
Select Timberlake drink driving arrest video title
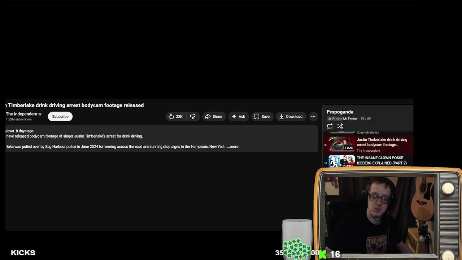(x=75, y=105)
